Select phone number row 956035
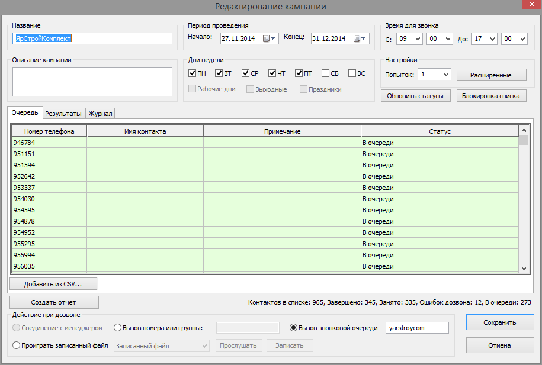The width and height of the screenshot is (542, 365). (265, 266)
